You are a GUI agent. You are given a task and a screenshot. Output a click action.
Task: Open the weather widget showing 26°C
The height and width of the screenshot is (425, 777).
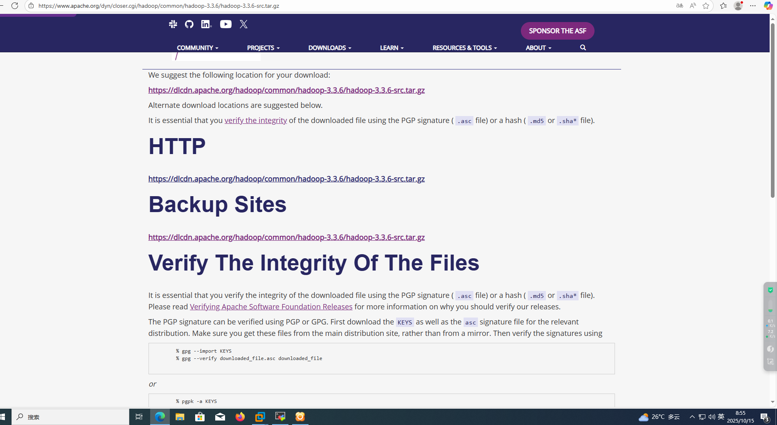pyautogui.click(x=659, y=417)
